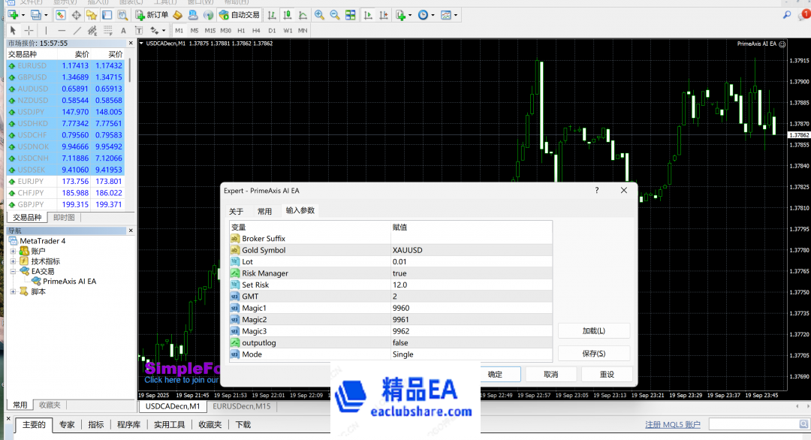The image size is (811, 440).
Task: Select the crosshair tool
Action: pyautogui.click(x=29, y=31)
